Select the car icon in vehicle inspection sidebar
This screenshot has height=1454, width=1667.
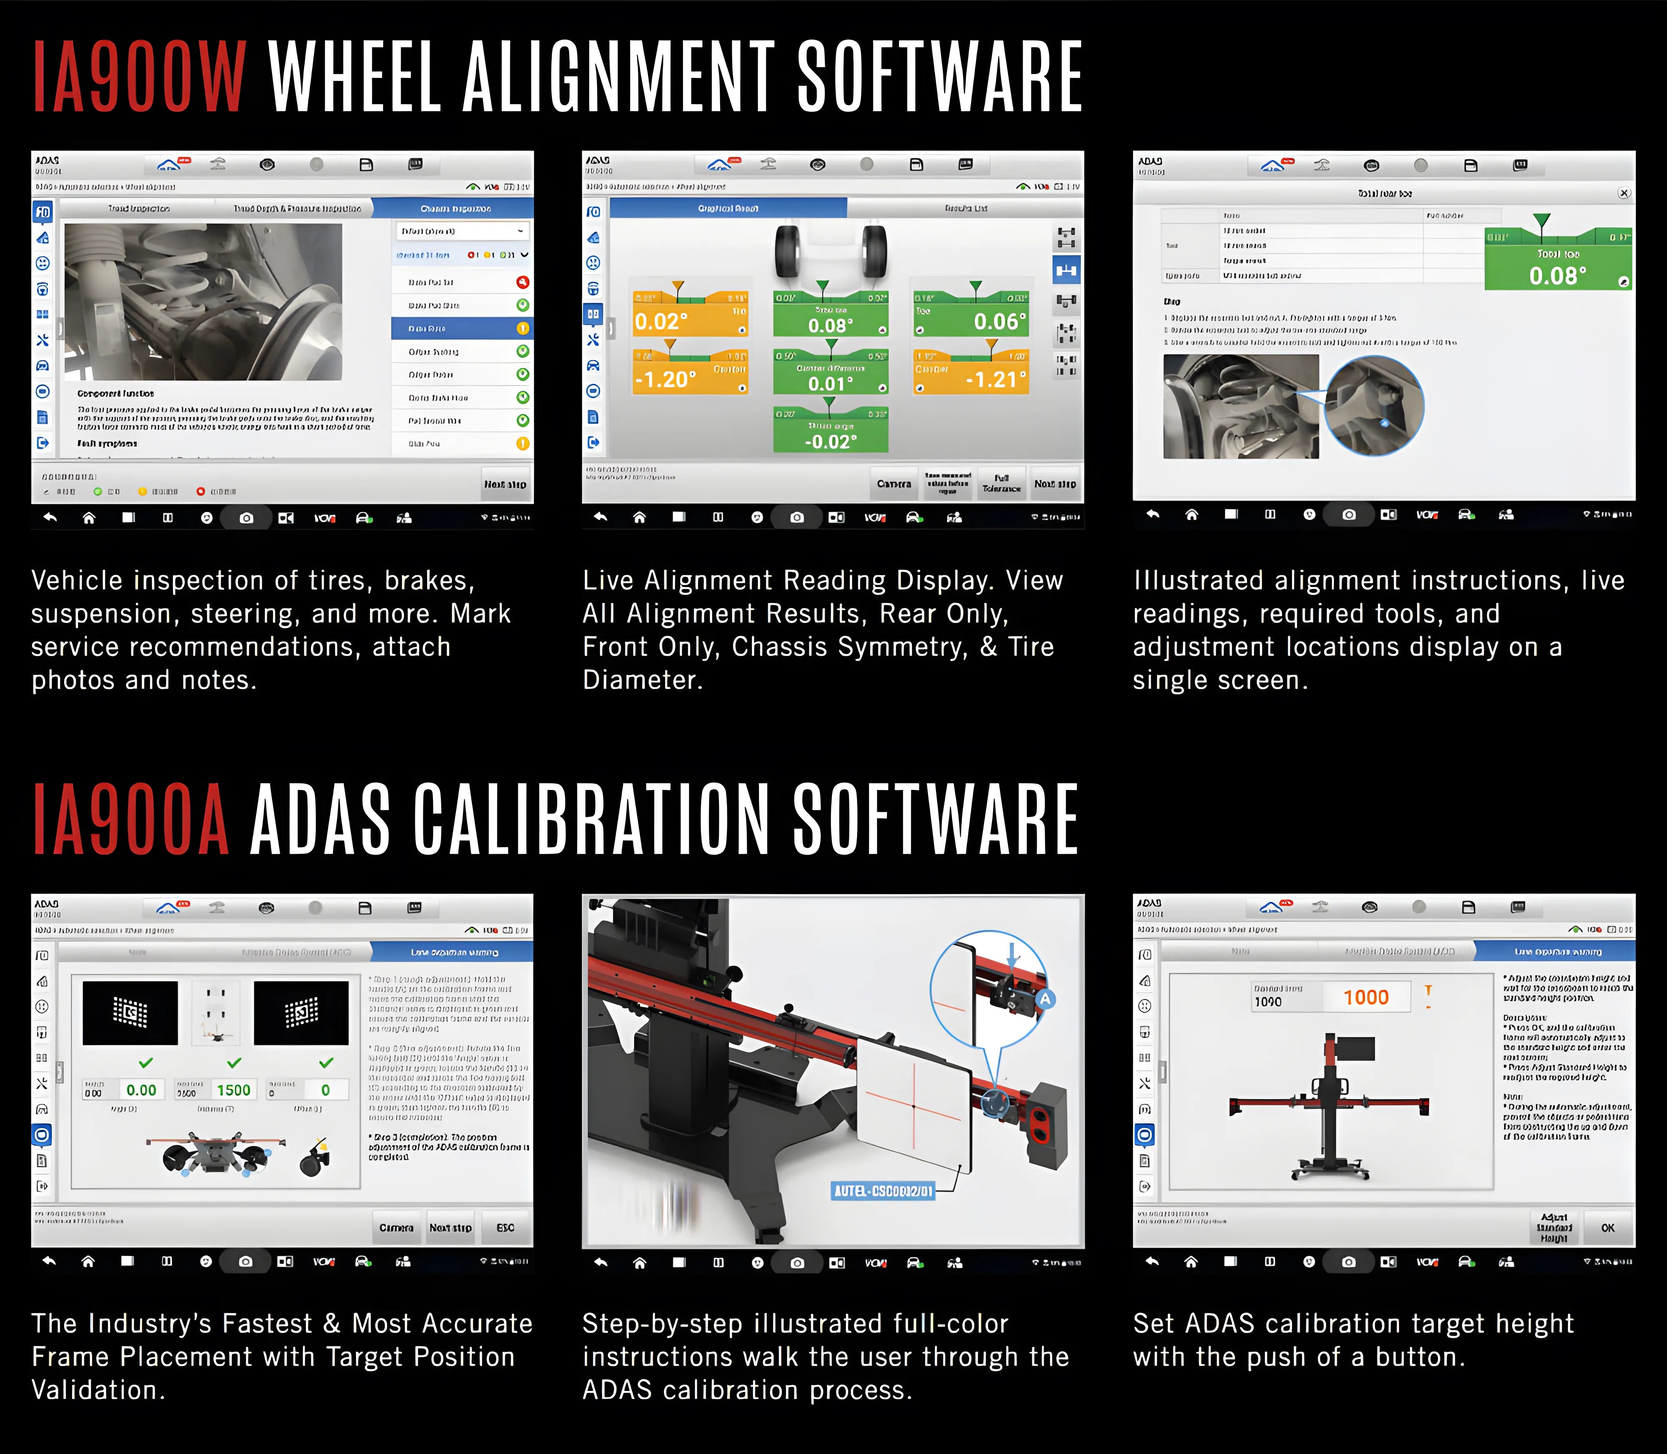(x=43, y=366)
